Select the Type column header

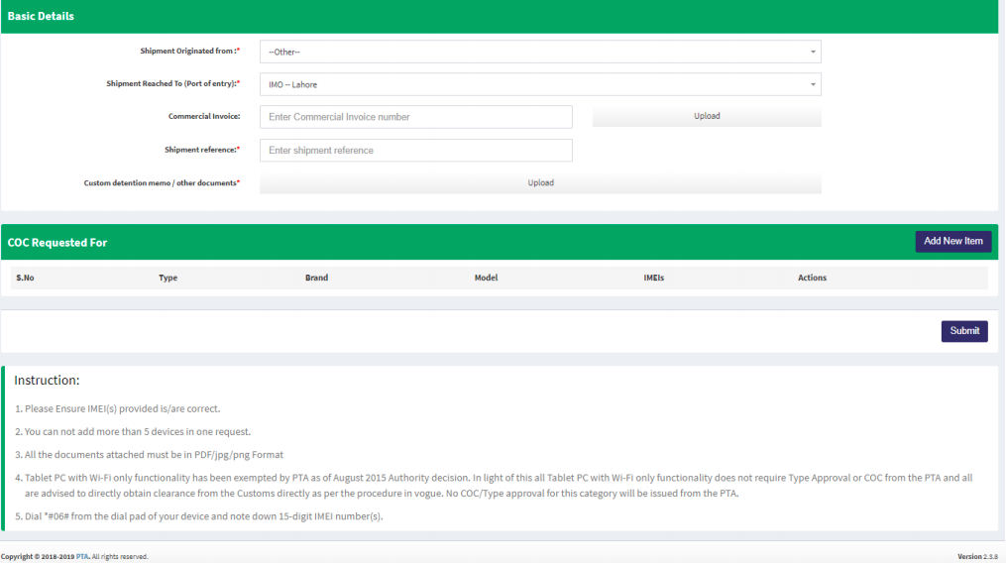tap(168, 278)
